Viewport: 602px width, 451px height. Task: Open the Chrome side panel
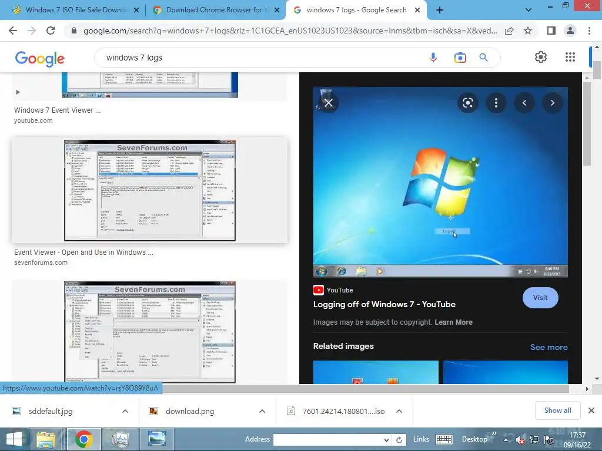click(551, 31)
